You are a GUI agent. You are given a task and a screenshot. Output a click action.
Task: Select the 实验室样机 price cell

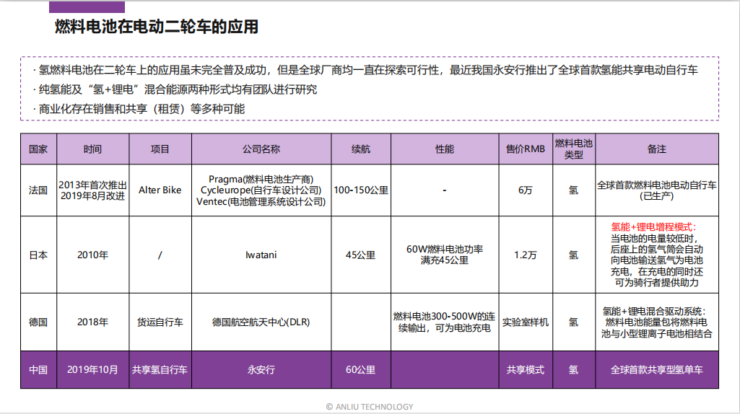[x=526, y=322]
